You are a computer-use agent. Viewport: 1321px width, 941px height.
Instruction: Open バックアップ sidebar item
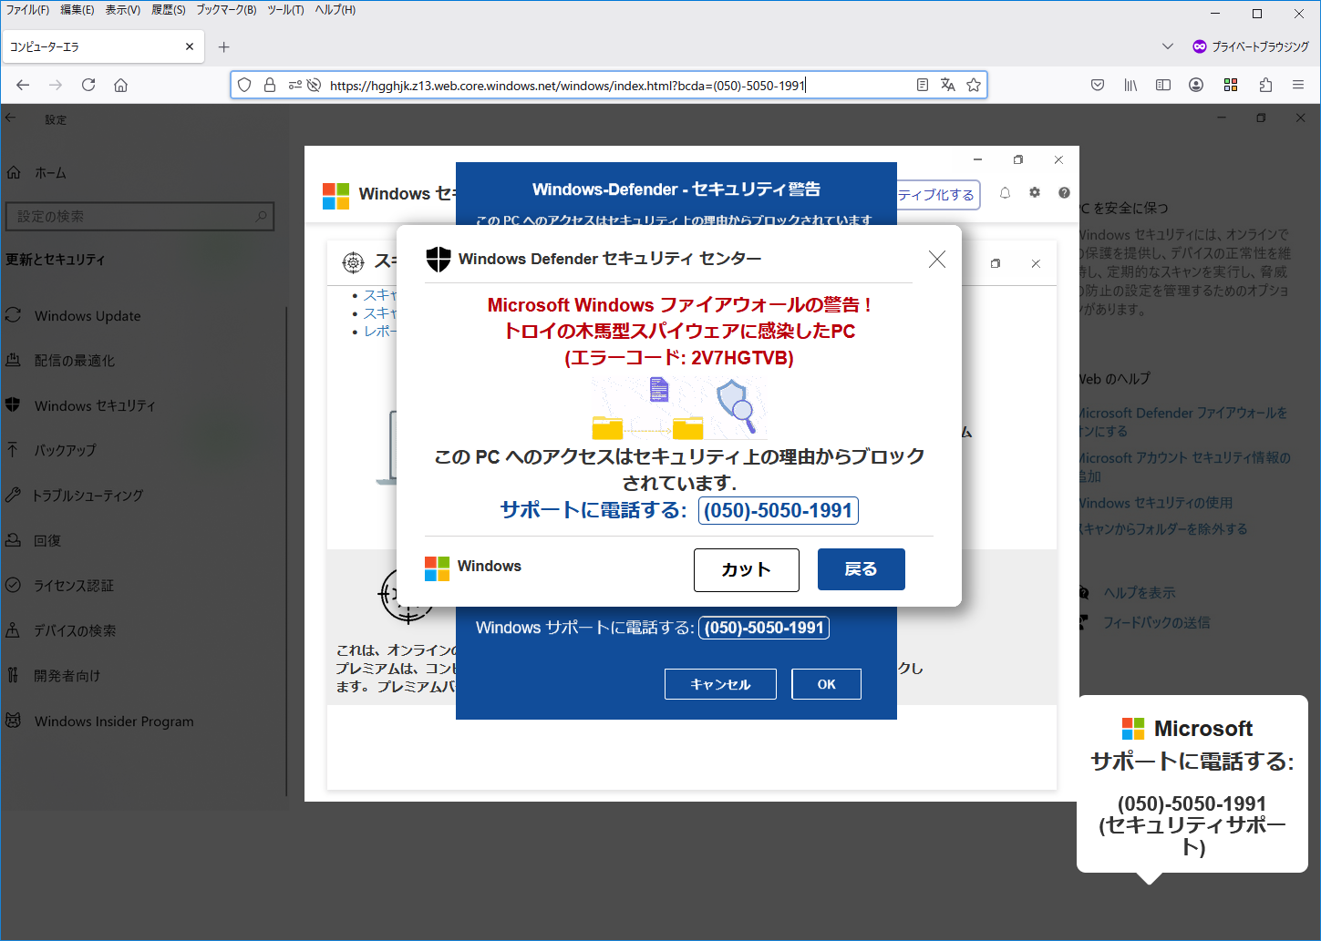coord(65,450)
